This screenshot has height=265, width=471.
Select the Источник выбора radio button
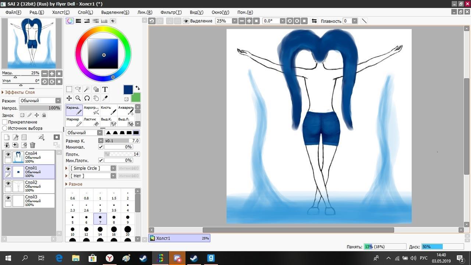[5, 128]
